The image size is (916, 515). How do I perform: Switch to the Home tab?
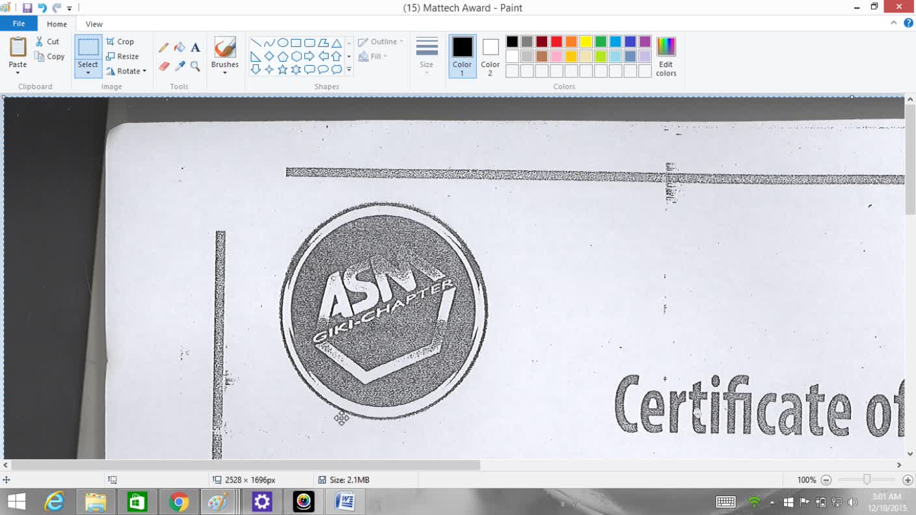click(57, 24)
